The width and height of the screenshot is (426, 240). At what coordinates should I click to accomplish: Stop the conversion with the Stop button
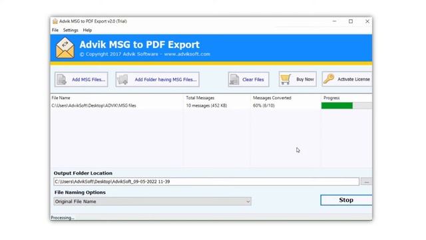coord(346,200)
